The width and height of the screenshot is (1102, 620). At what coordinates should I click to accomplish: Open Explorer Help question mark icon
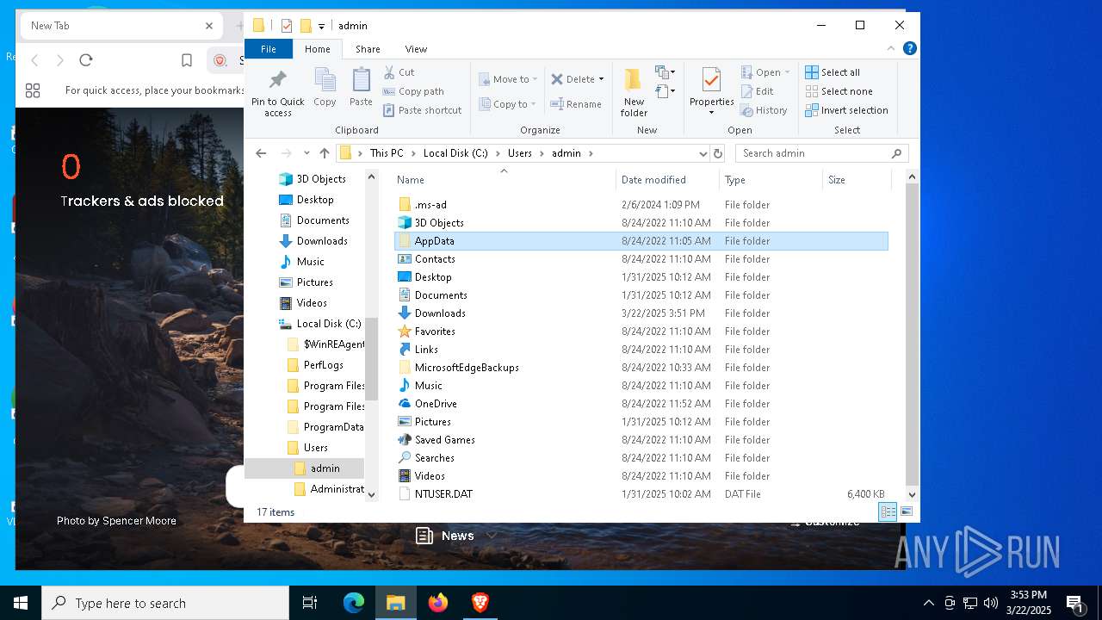(910, 49)
